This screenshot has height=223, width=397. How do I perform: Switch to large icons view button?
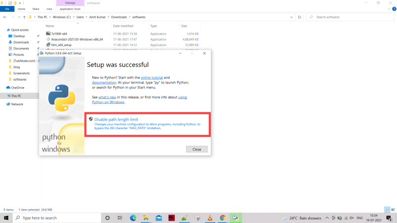tap(393, 210)
